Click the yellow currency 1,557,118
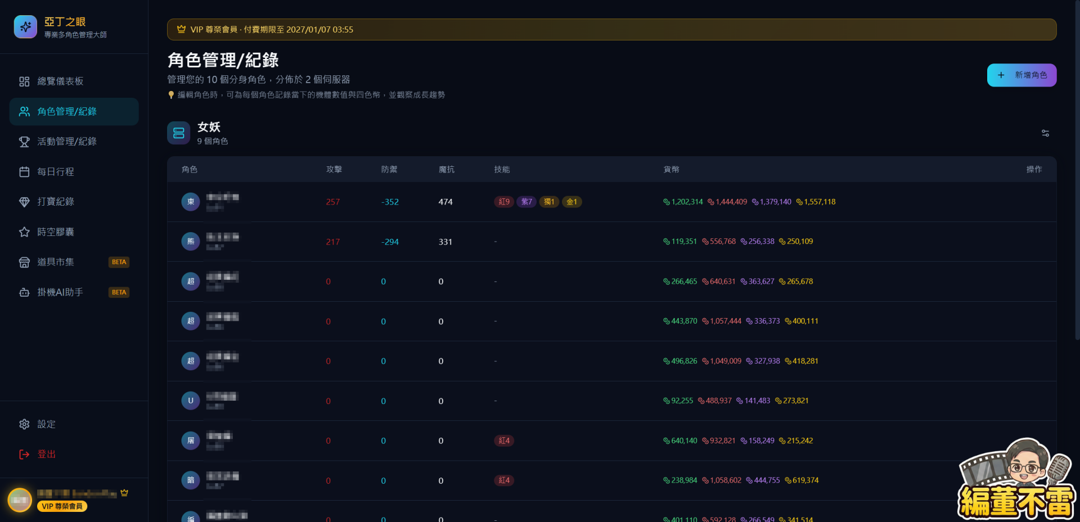This screenshot has height=522, width=1080. (x=816, y=202)
